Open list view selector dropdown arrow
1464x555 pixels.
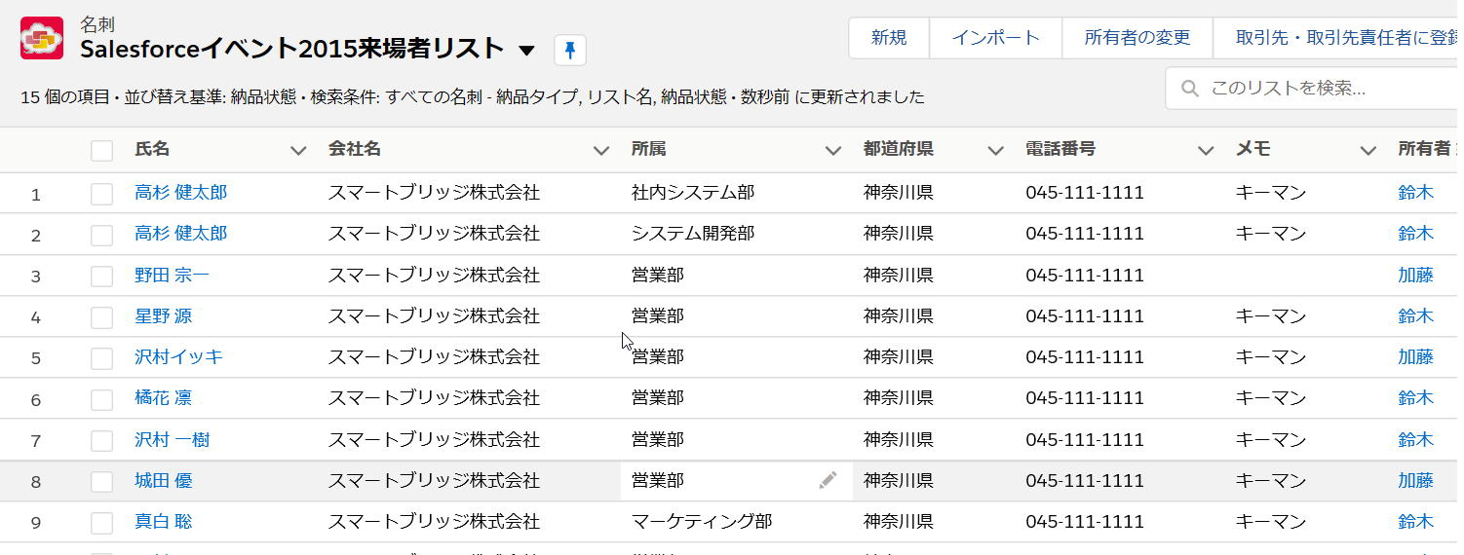(x=526, y=50)
